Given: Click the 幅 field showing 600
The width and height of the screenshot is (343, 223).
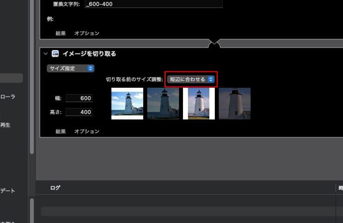Looking at the screenshot, I should click(79, 98).
